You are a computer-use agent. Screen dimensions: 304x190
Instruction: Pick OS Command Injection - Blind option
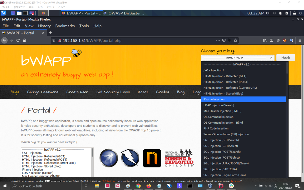243,123
